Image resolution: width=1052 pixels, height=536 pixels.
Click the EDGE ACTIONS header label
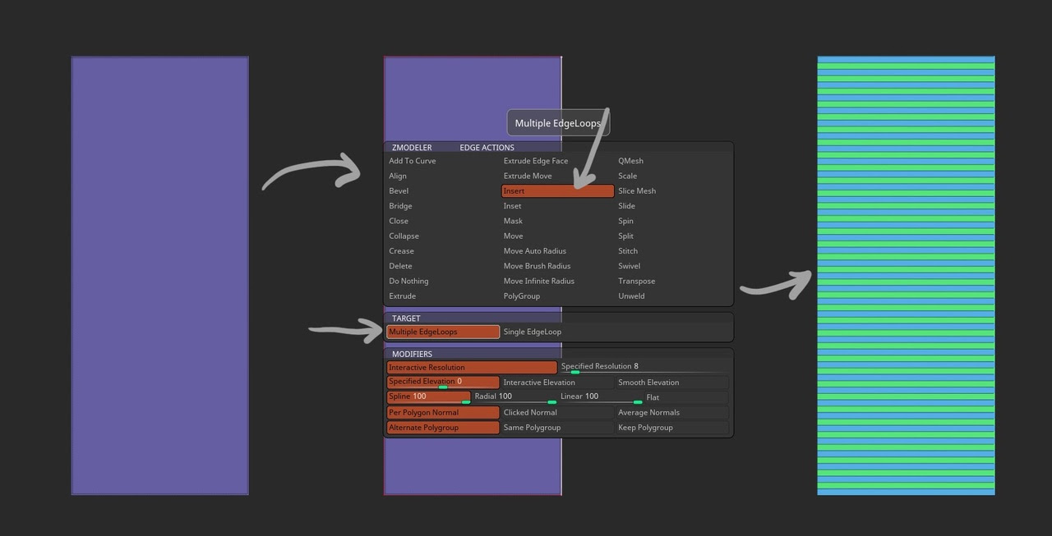(x=487, y=148)
